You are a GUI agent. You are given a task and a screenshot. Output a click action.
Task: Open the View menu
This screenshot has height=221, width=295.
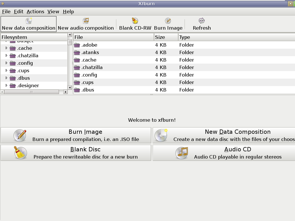tap(53, 12)
